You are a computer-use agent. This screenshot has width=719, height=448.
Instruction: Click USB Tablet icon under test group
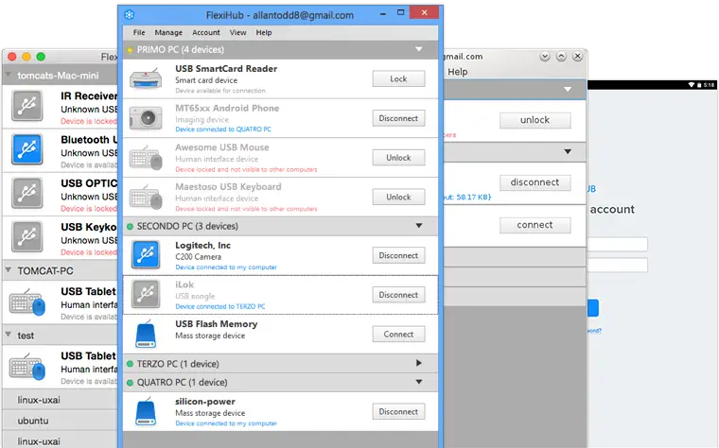pyautogui.click(x=27, y=367)
